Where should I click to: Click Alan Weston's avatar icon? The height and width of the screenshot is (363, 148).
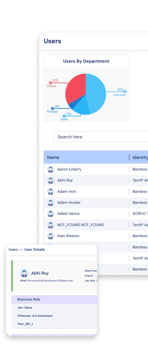click(51, 236)
